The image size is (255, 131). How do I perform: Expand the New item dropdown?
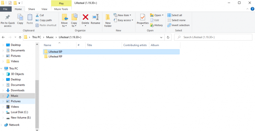130,15
